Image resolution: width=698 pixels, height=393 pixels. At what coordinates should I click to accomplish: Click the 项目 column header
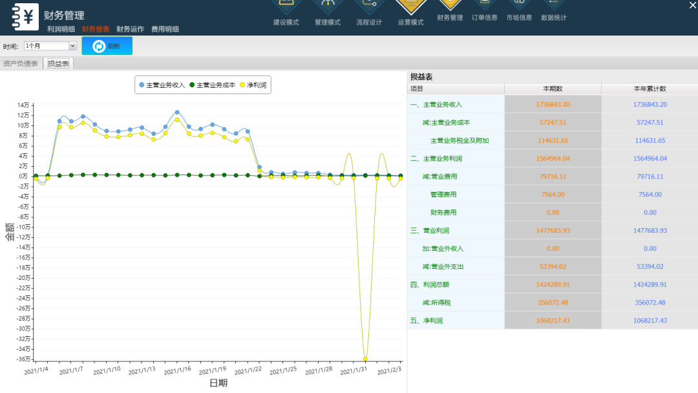(456, 89)
